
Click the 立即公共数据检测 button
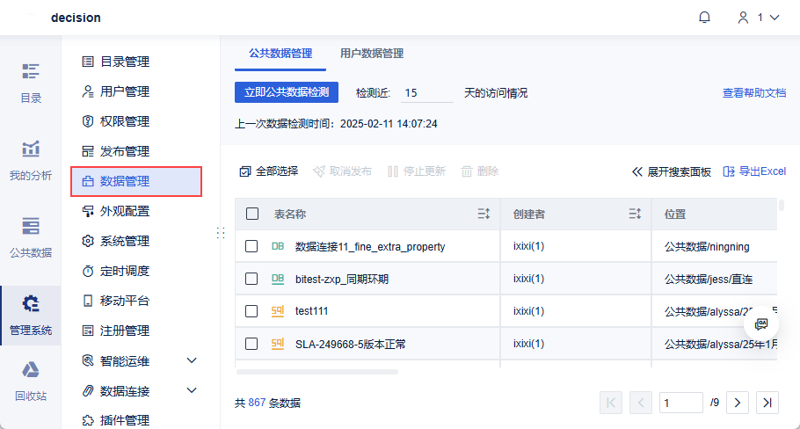(x=287, y=92)
